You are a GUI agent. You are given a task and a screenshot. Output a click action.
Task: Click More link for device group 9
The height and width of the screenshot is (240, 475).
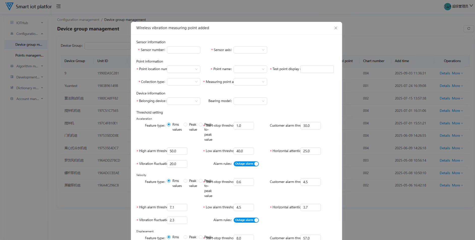tap(457, 73)
